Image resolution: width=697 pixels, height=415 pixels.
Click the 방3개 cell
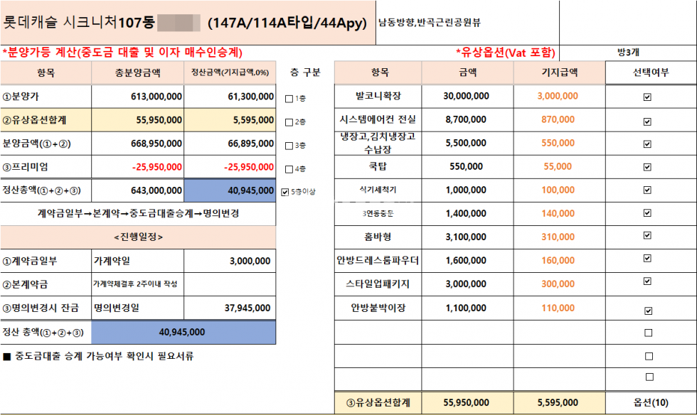[628, 53]
